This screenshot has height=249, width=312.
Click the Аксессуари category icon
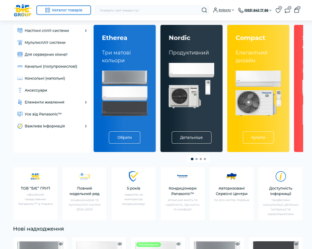pos(20,90)
